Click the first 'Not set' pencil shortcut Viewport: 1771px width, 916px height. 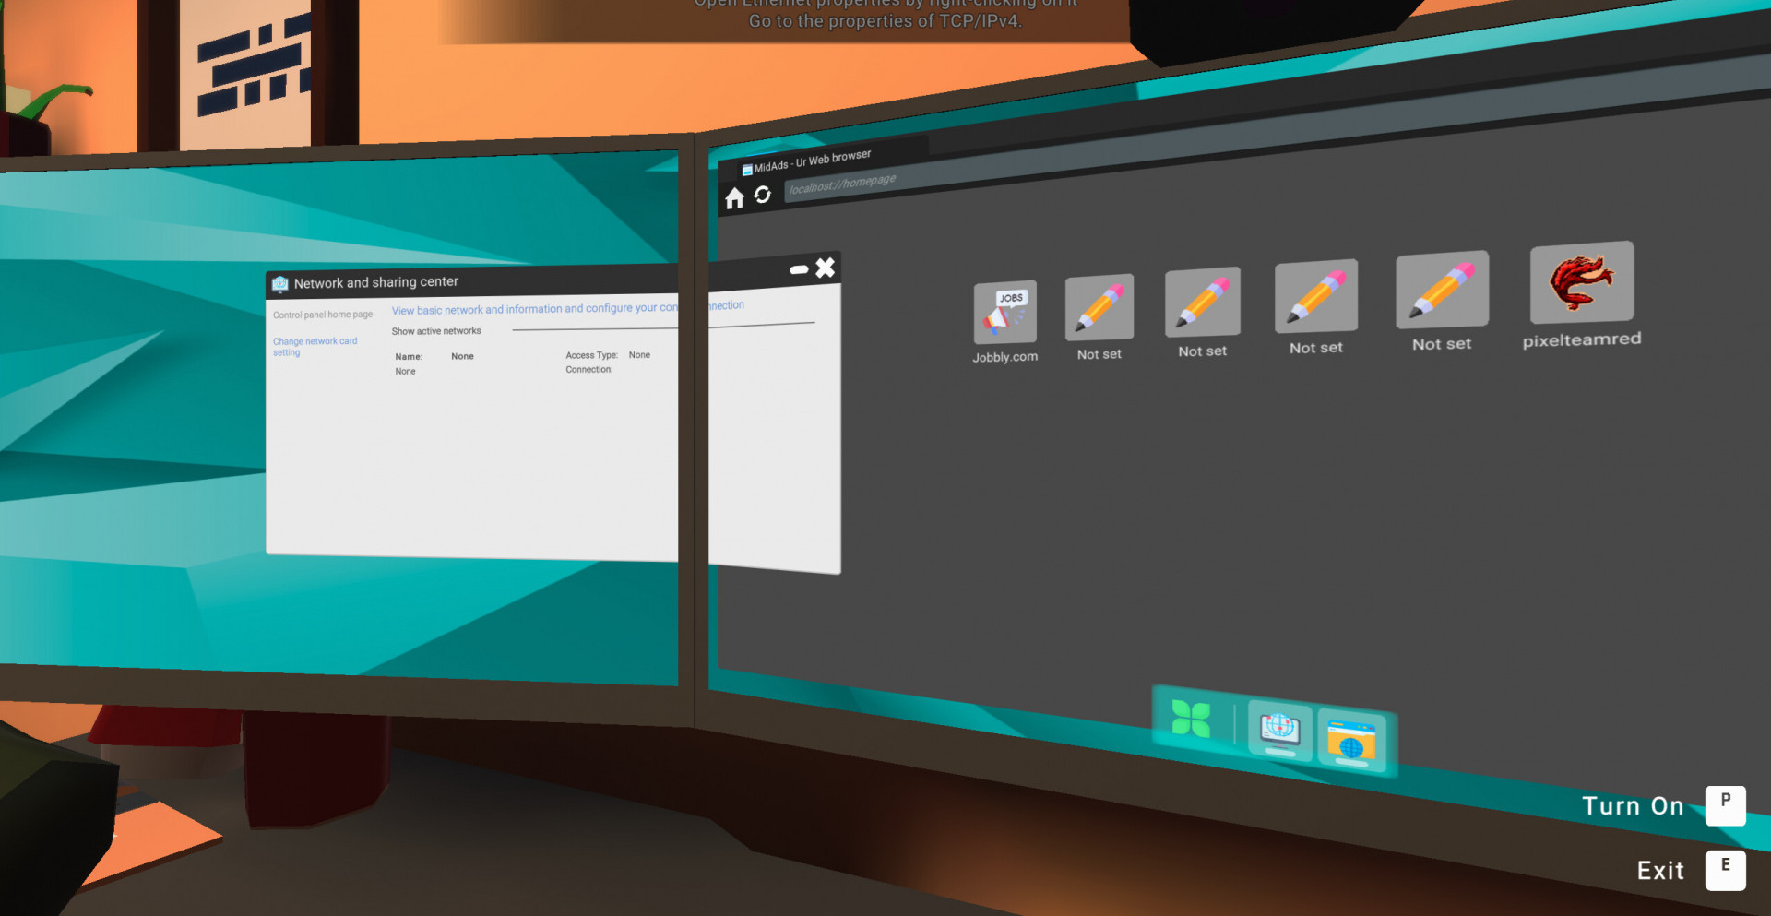tap(1099, 307)
